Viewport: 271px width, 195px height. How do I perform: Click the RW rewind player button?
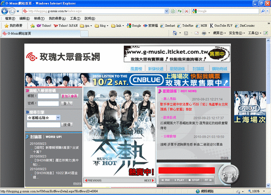(x=166, y=180)
